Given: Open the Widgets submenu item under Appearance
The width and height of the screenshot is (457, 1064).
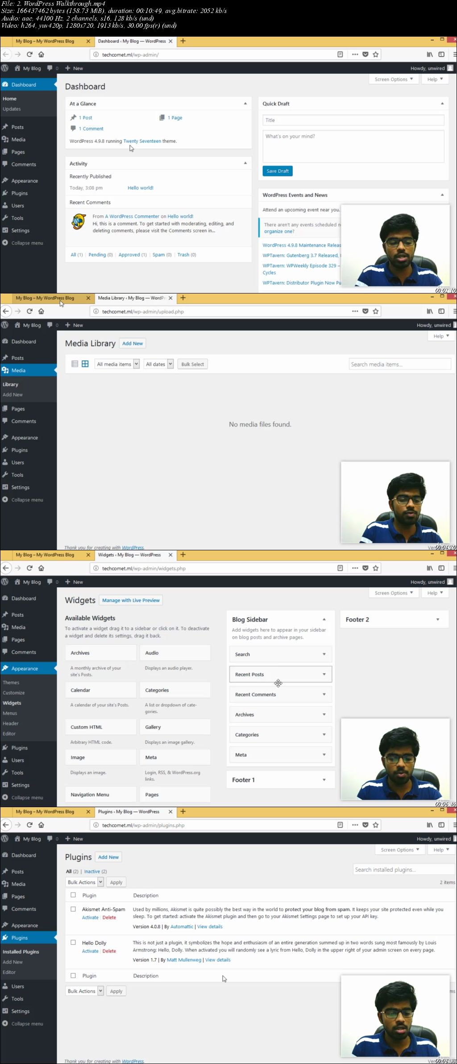Looking at the screenshot, I should pyautogui.click(x=12, y=703).
